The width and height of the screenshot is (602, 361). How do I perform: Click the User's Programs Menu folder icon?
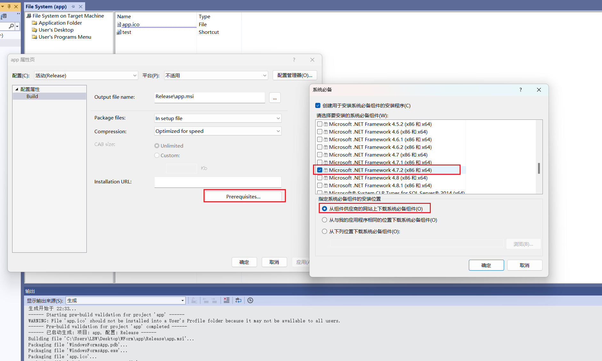coord(35,37)
